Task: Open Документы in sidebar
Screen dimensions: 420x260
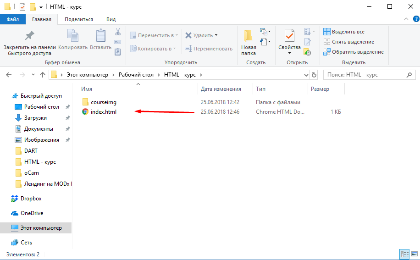Action: pyautogui.click(x=34, y=129)
